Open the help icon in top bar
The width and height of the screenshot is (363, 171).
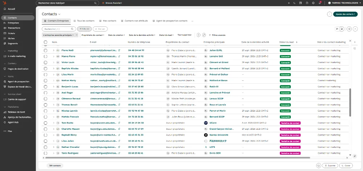pyautogui.click(x=307, y=3)
